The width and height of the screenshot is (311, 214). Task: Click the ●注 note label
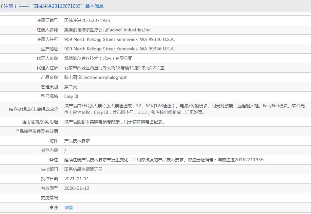click(54, 207)
